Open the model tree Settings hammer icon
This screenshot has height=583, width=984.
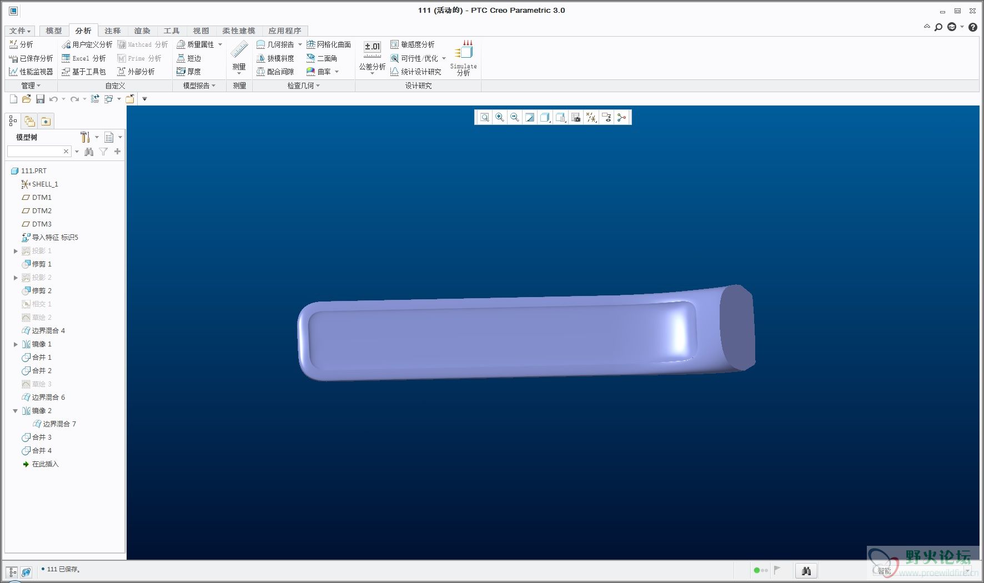click(85, 137)
